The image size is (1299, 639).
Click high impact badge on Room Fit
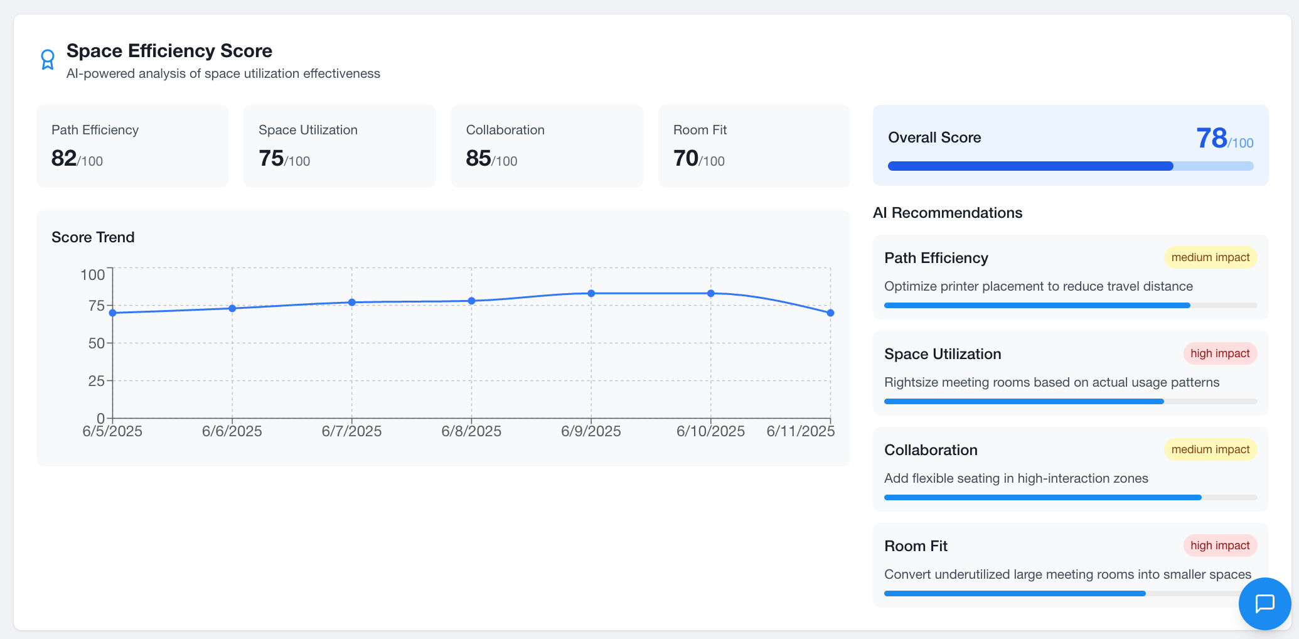pyautogui.click(x=1220, y=545)
